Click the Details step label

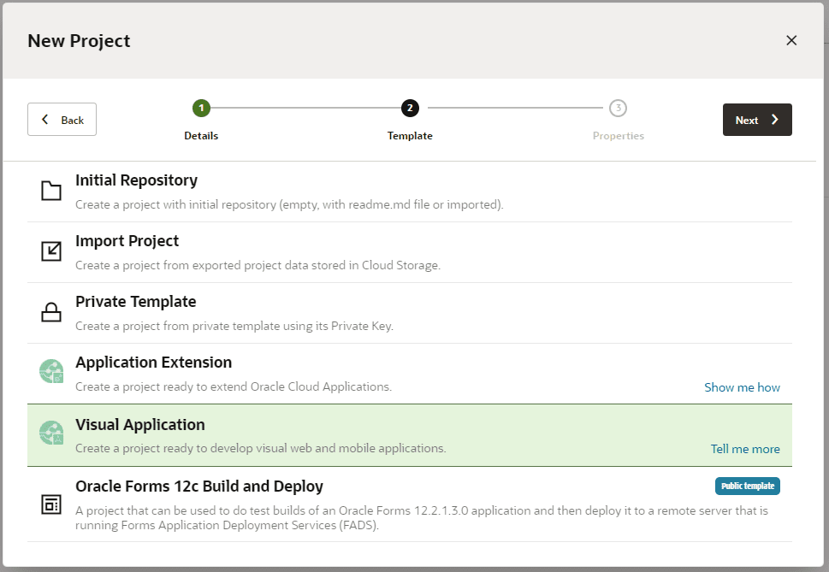click(x=201, y=136)
